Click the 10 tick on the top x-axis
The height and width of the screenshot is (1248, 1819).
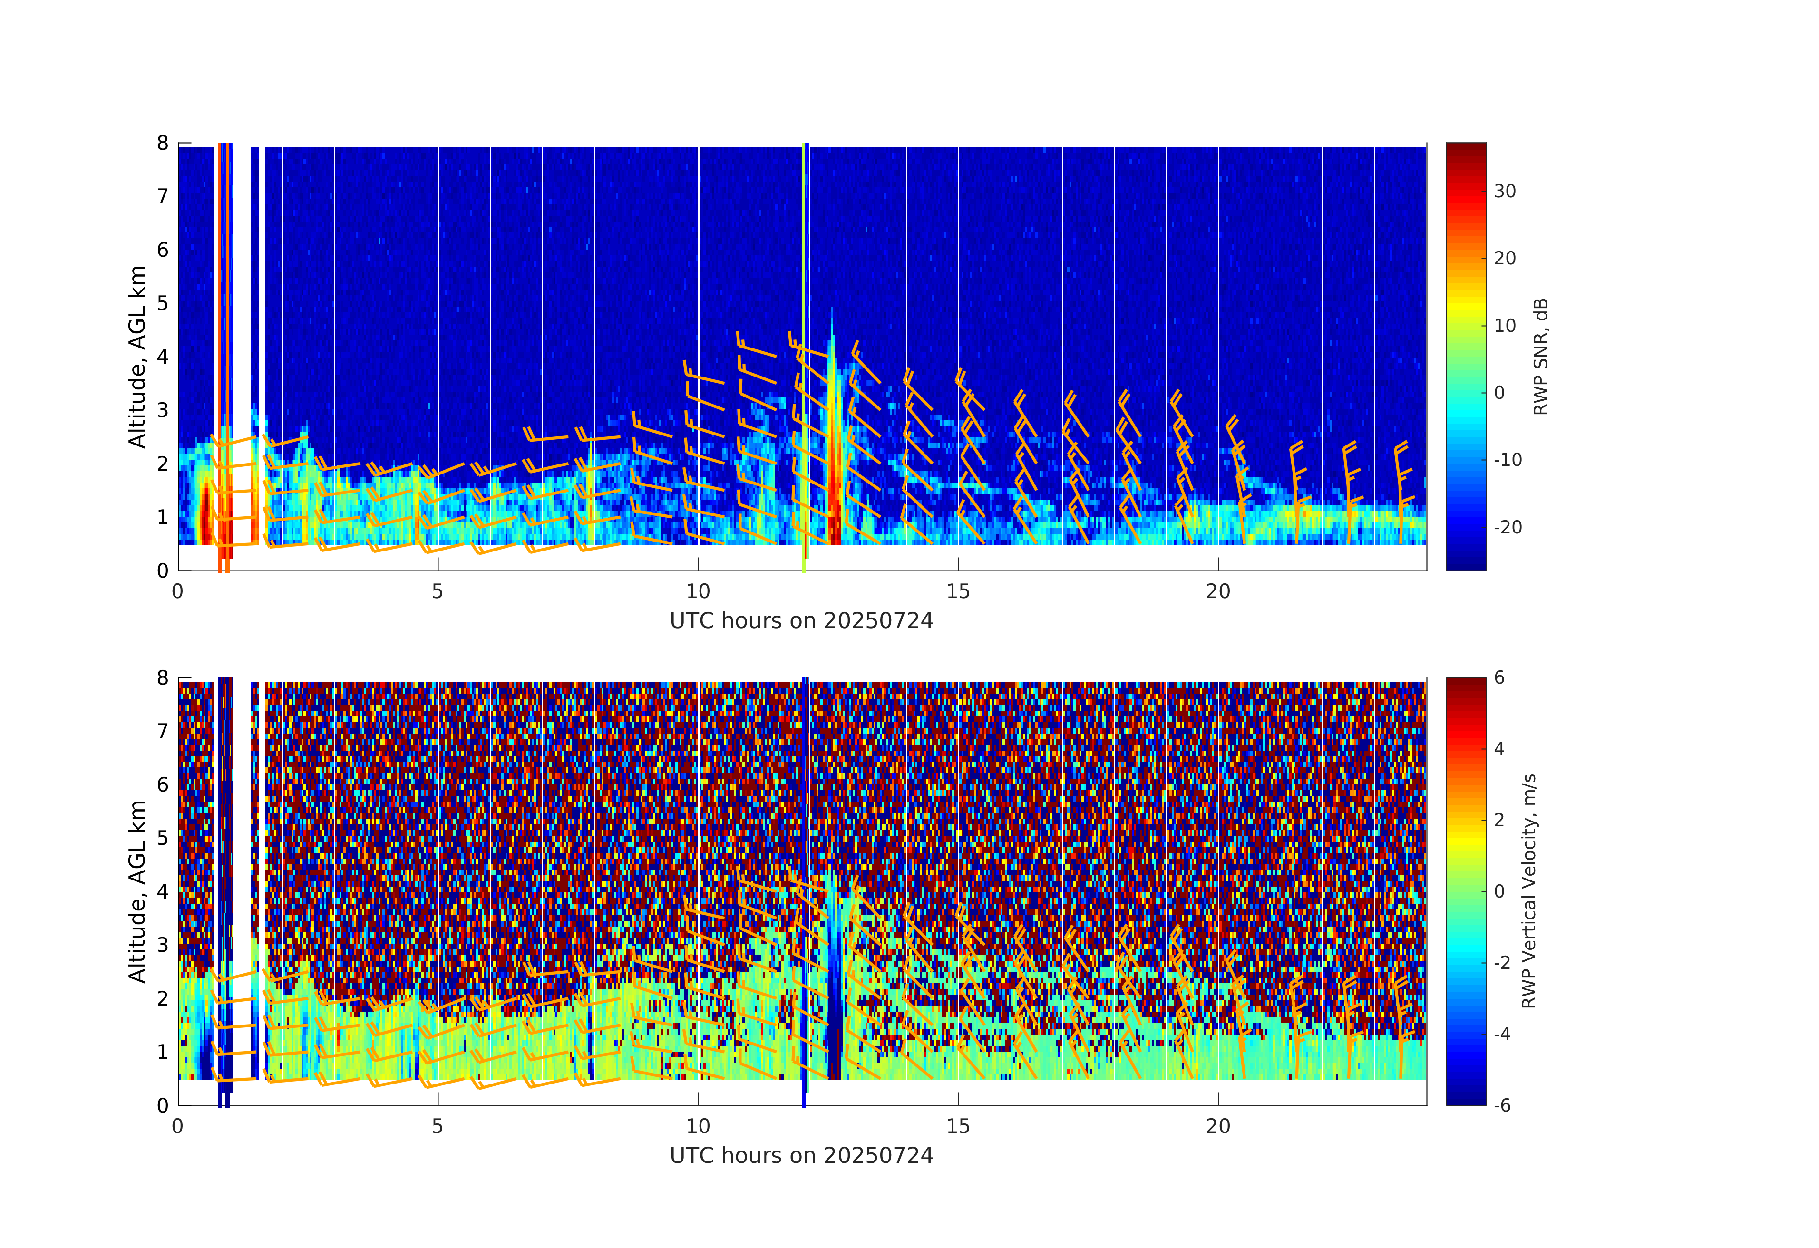click(698, 591)
